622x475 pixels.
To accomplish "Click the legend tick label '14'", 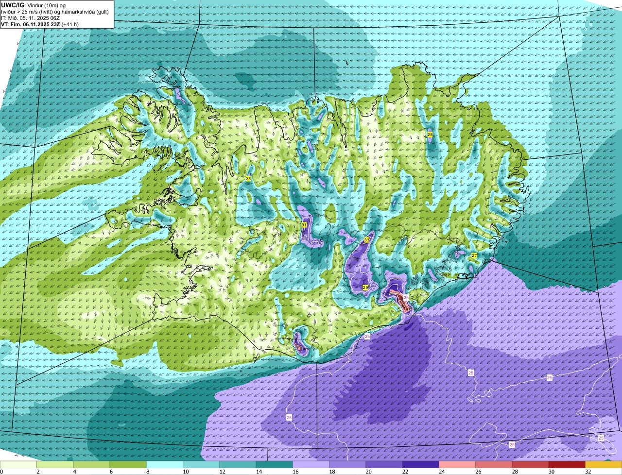I will click(259, 472).
